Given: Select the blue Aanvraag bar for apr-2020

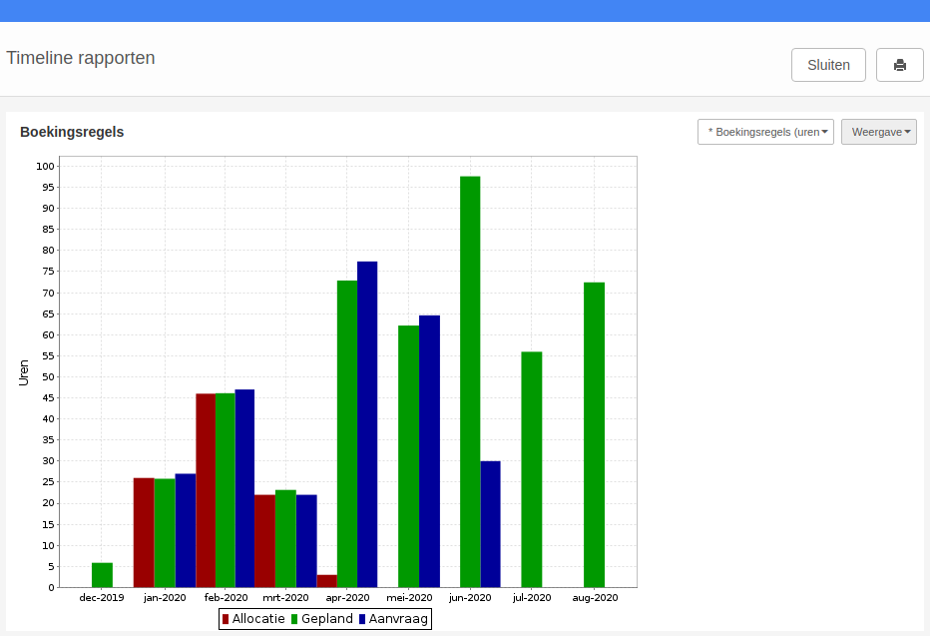Looking at the screenshot, I should pyautogui.click(x=367, y=424).
